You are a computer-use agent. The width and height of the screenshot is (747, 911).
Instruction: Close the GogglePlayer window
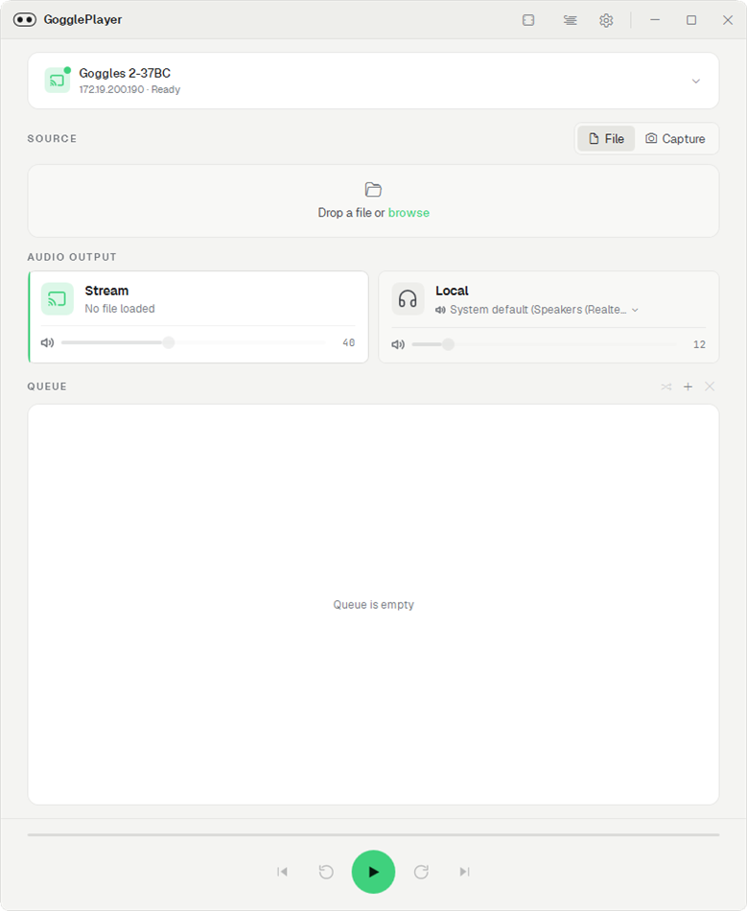[x=727, y=20]
